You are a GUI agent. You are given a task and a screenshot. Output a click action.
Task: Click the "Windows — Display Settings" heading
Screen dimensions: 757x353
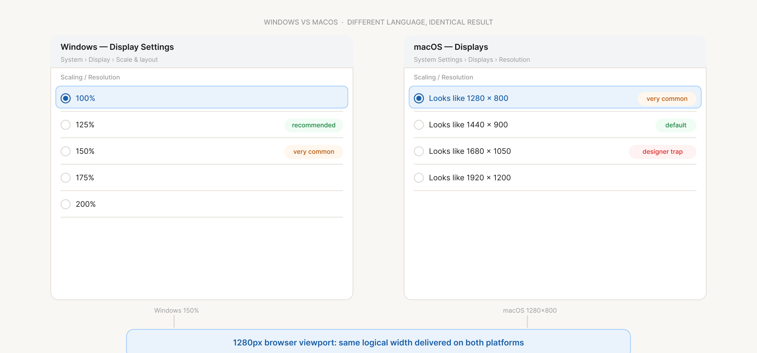click(117, 47)
